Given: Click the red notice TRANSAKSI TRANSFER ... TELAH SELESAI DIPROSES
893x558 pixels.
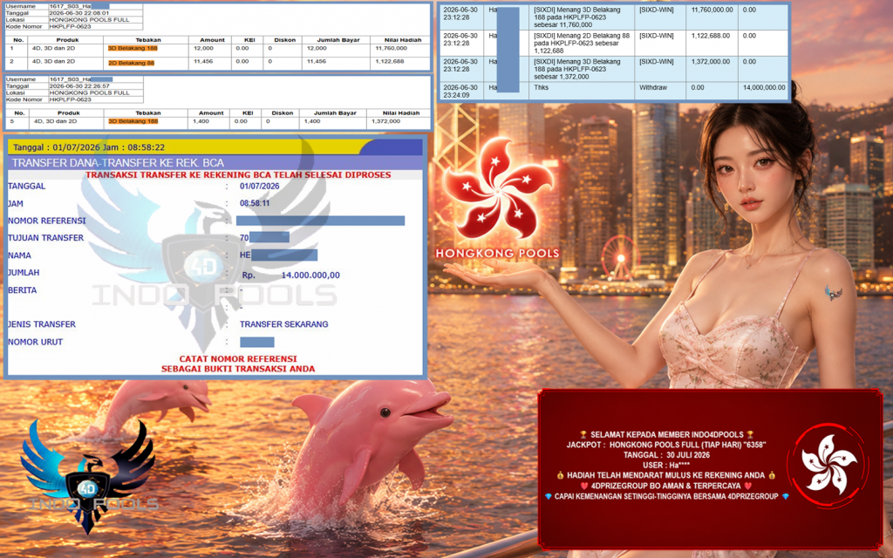Looking at the screenshot, I should pyautogui.click(x=238, y=174).
